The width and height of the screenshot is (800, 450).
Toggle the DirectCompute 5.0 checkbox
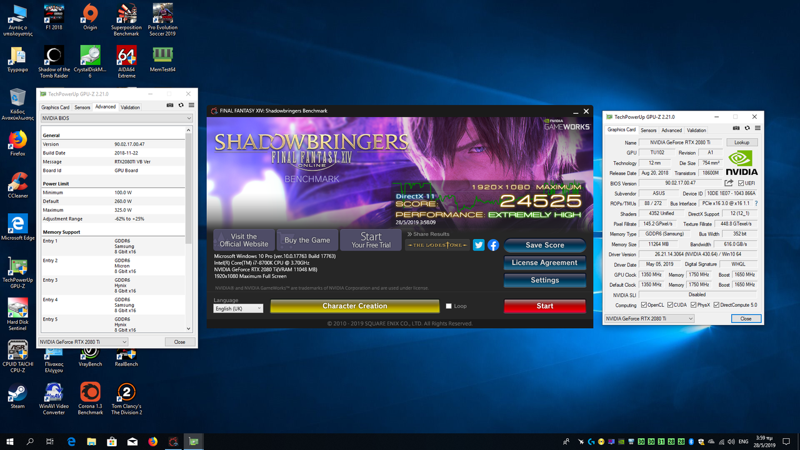pos(717,305)
